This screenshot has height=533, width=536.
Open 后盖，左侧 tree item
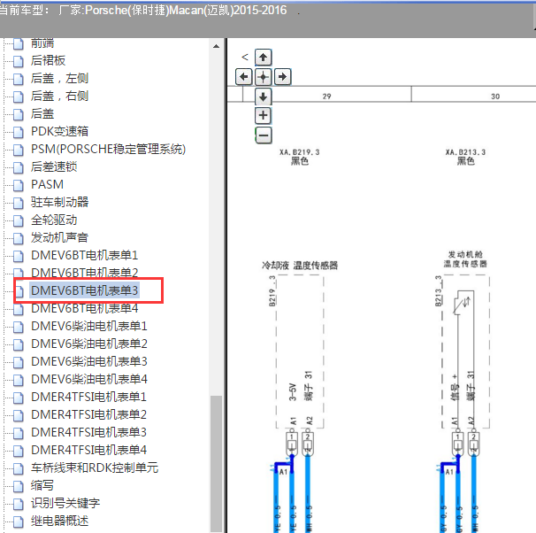(59, 78)
